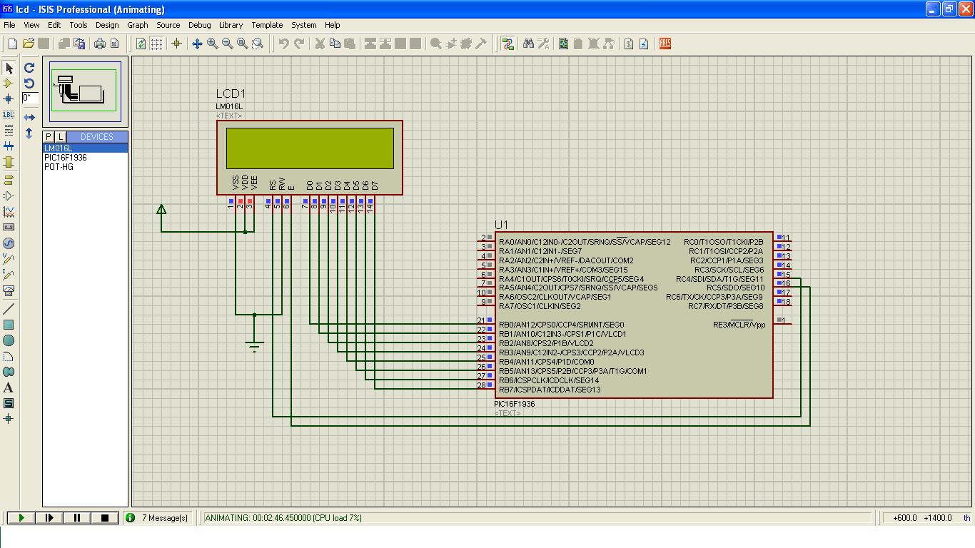Click the rotation angle field

pyautogui.click(x=29, y=98)
